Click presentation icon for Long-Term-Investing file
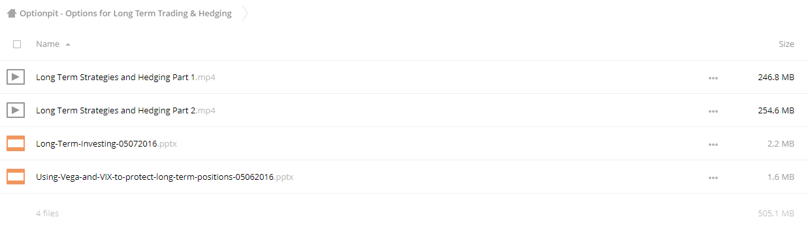Screen dimensions: 808x245 pos(16,143)
